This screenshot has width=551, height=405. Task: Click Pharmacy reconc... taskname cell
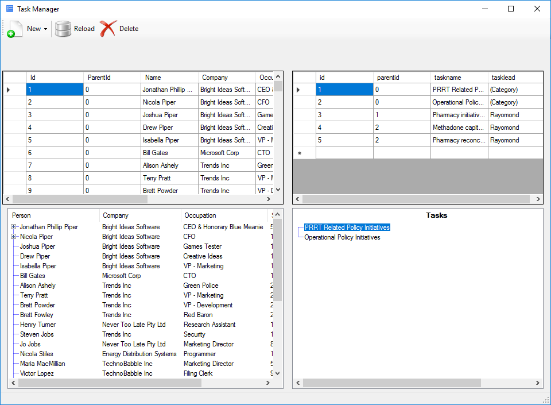[459, 140]
